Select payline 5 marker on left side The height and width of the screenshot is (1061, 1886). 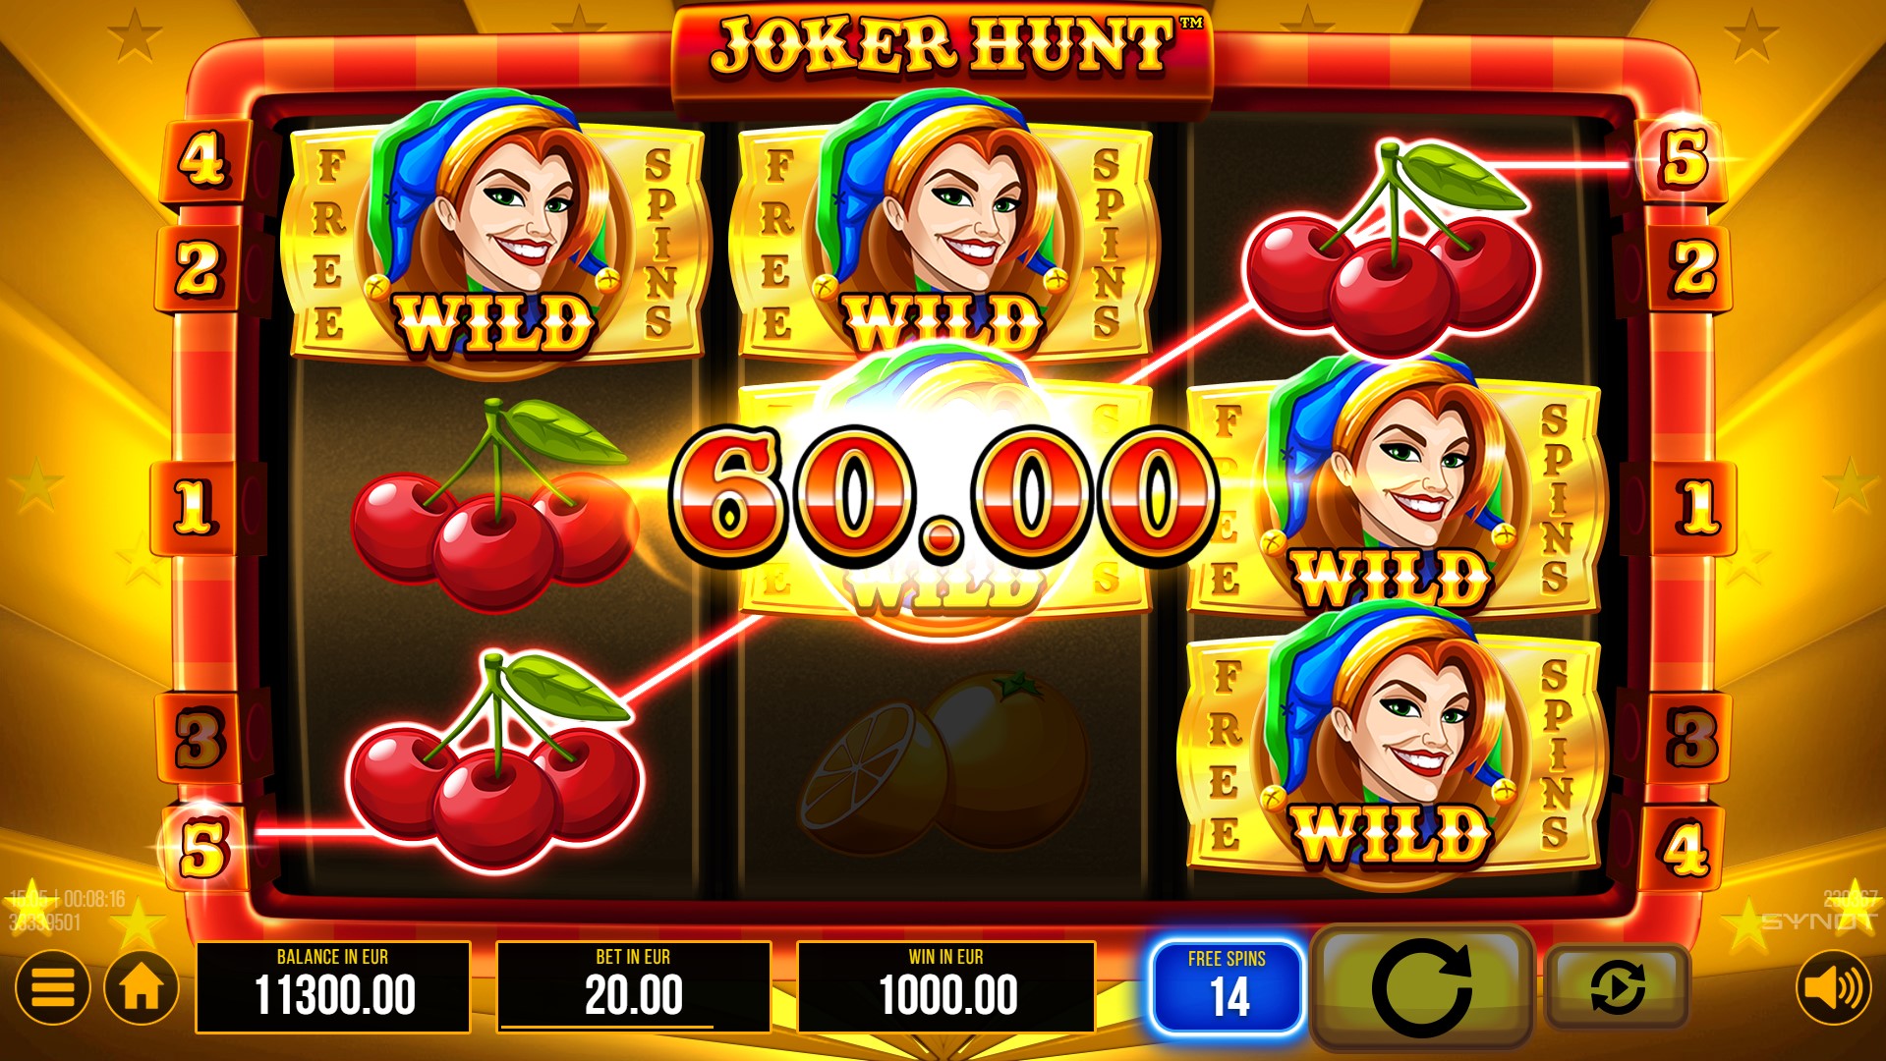coord(201,848)
